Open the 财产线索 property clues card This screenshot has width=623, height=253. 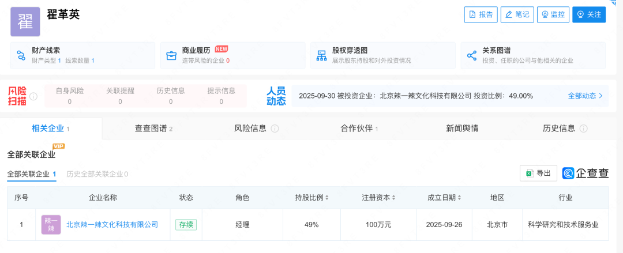click(82, 55)
